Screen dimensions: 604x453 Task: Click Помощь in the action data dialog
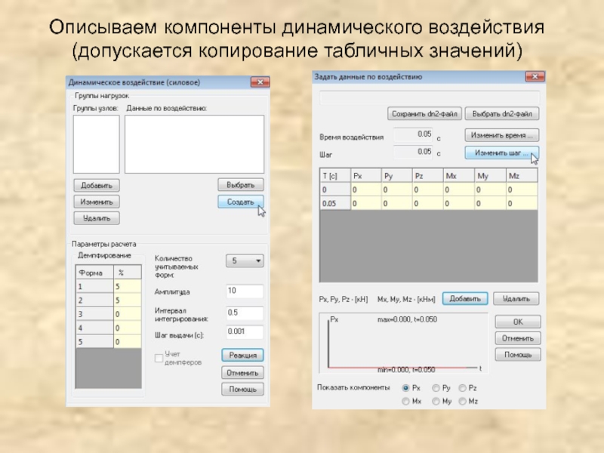(x=518, y=354)
